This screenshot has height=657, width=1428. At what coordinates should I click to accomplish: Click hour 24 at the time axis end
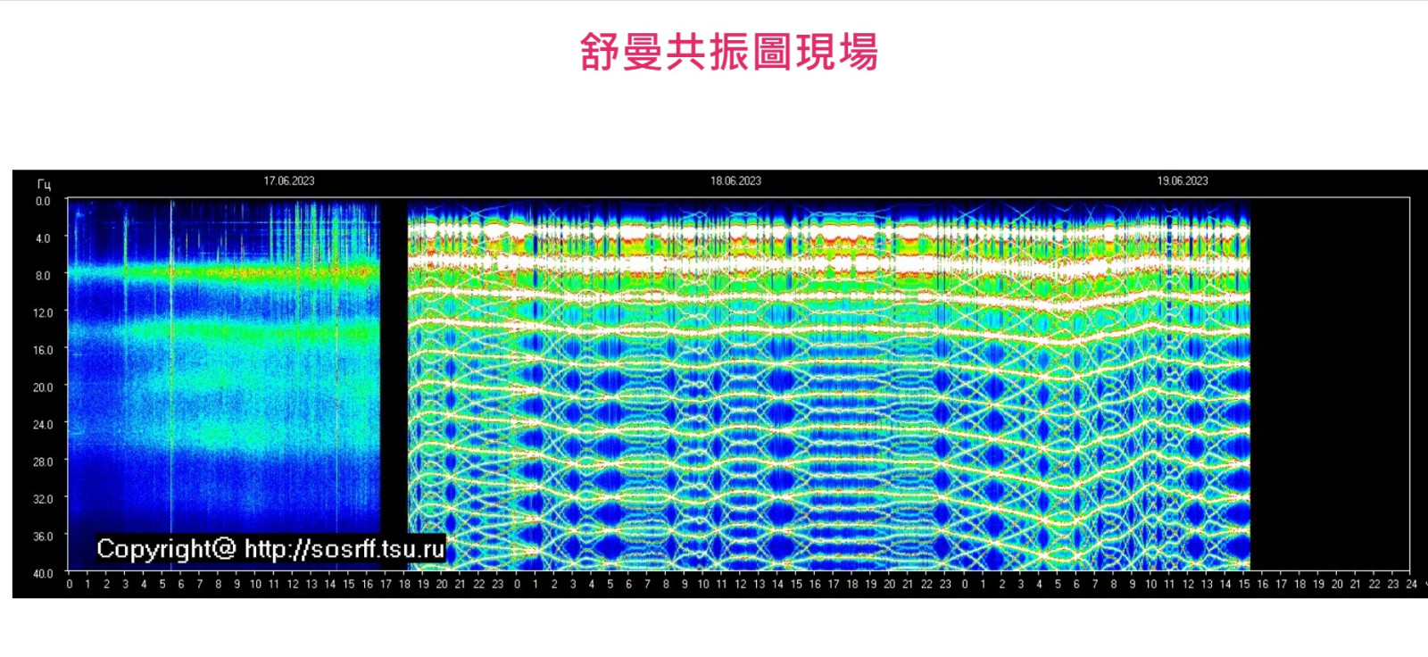pyautogui.click(x=1411, y=585)
